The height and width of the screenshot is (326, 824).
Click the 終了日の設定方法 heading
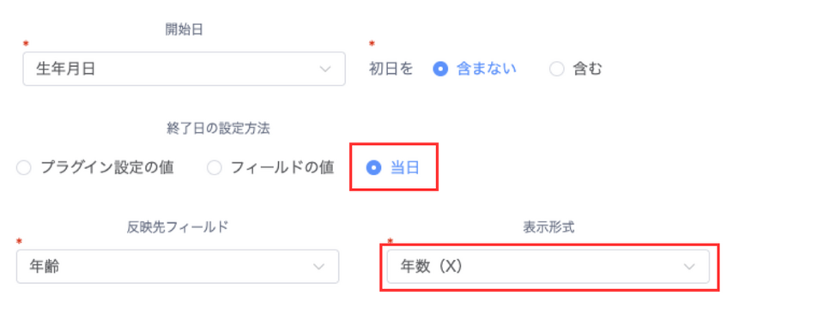[x=219, y=129]
